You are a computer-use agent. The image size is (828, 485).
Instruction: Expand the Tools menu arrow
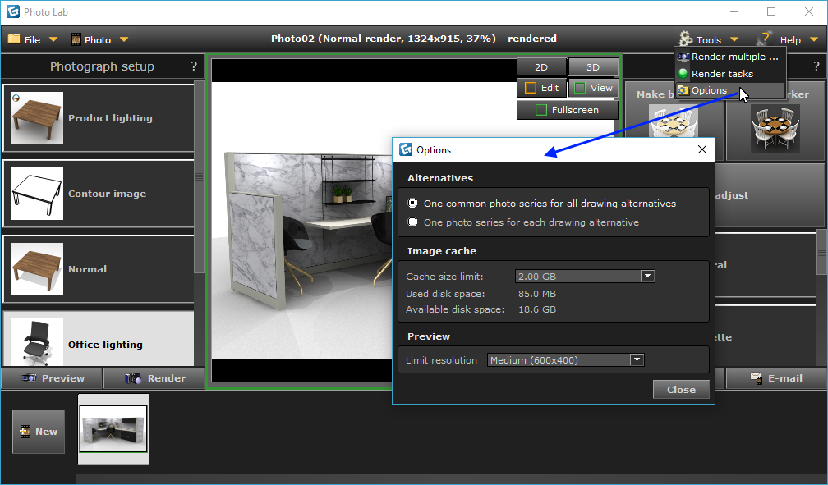734,39
